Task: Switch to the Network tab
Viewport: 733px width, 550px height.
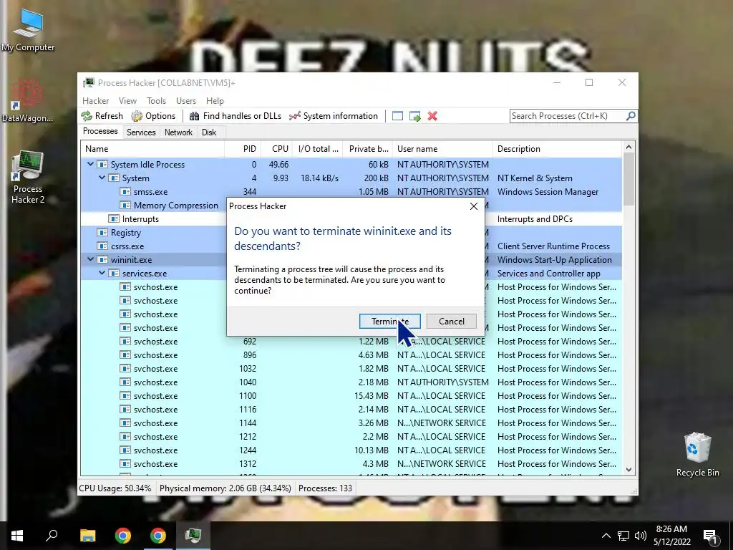Action: coord(178,132)
